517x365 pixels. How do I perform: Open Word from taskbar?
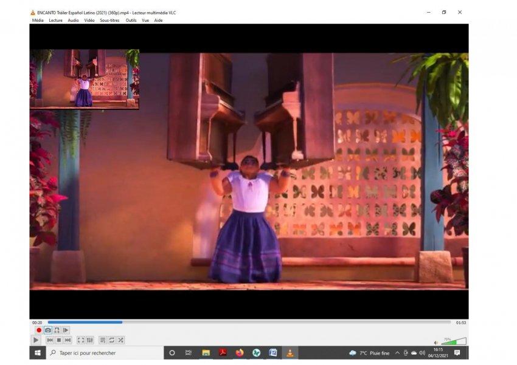tap(273, 353)
